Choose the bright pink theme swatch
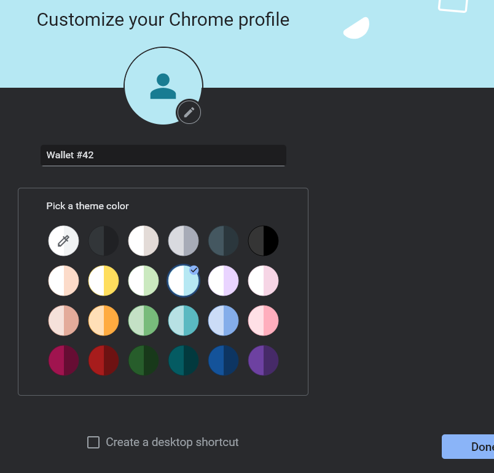 [264, 320]
